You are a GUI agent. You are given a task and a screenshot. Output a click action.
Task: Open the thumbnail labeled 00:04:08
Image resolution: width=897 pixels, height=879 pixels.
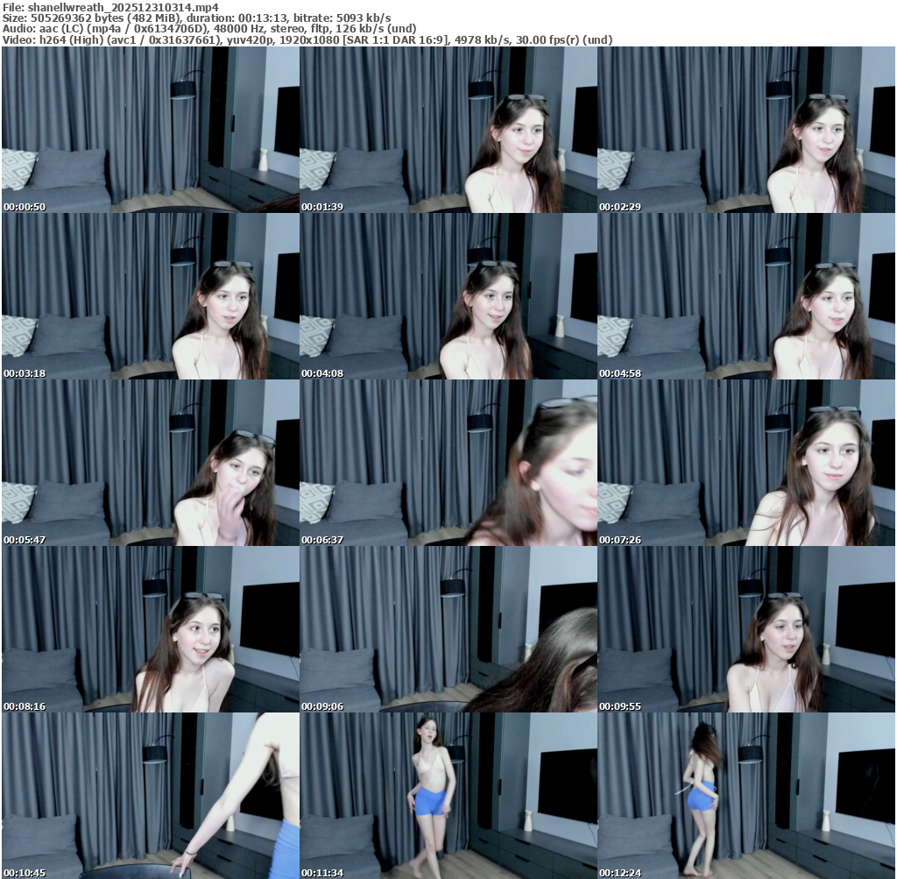(448, 296)
